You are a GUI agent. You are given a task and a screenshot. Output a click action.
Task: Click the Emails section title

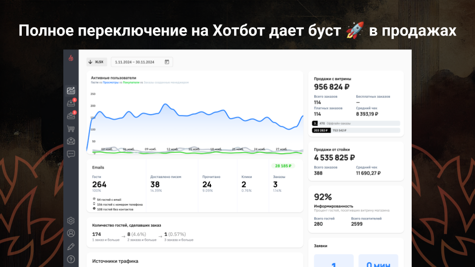(x=98, y=168)
